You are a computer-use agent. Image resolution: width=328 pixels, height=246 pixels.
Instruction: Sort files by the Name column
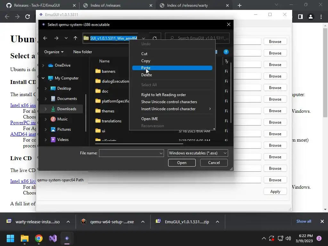pyautogui.click(x=104, y=61)
